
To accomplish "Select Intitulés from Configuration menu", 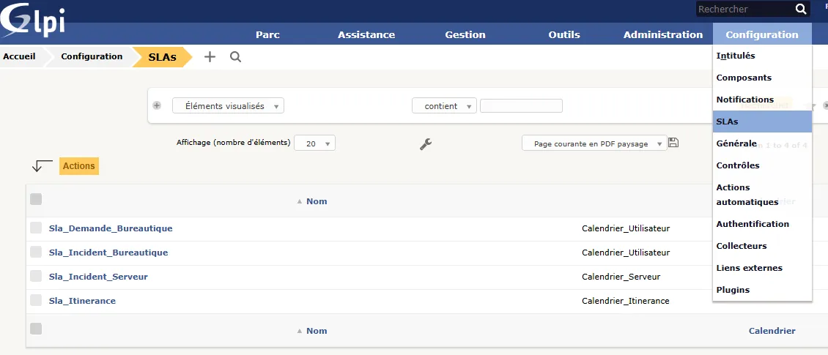I will (x=762, y=56).
